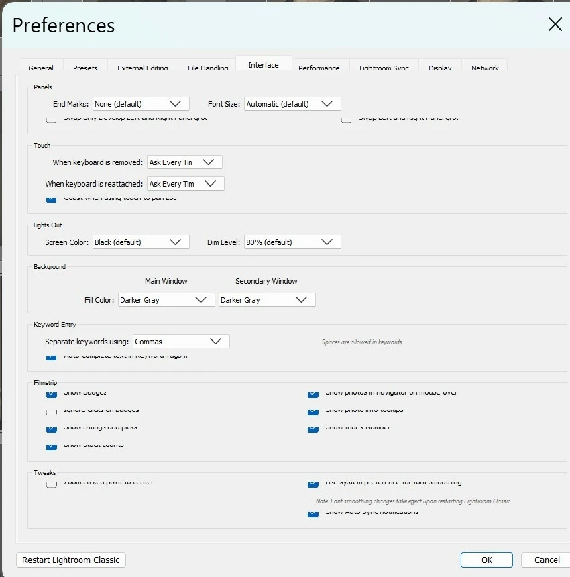Click the Restart Lightroom Classic button
The height and width of the screenshot is (577, 570).
(x=71, y=560)
